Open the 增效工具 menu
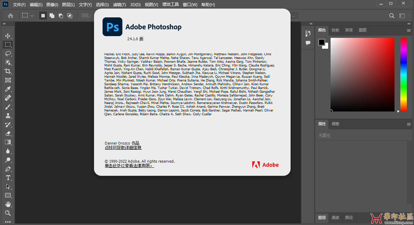The height and width of the screenshot is (225, 414). (x=170, y=5)
